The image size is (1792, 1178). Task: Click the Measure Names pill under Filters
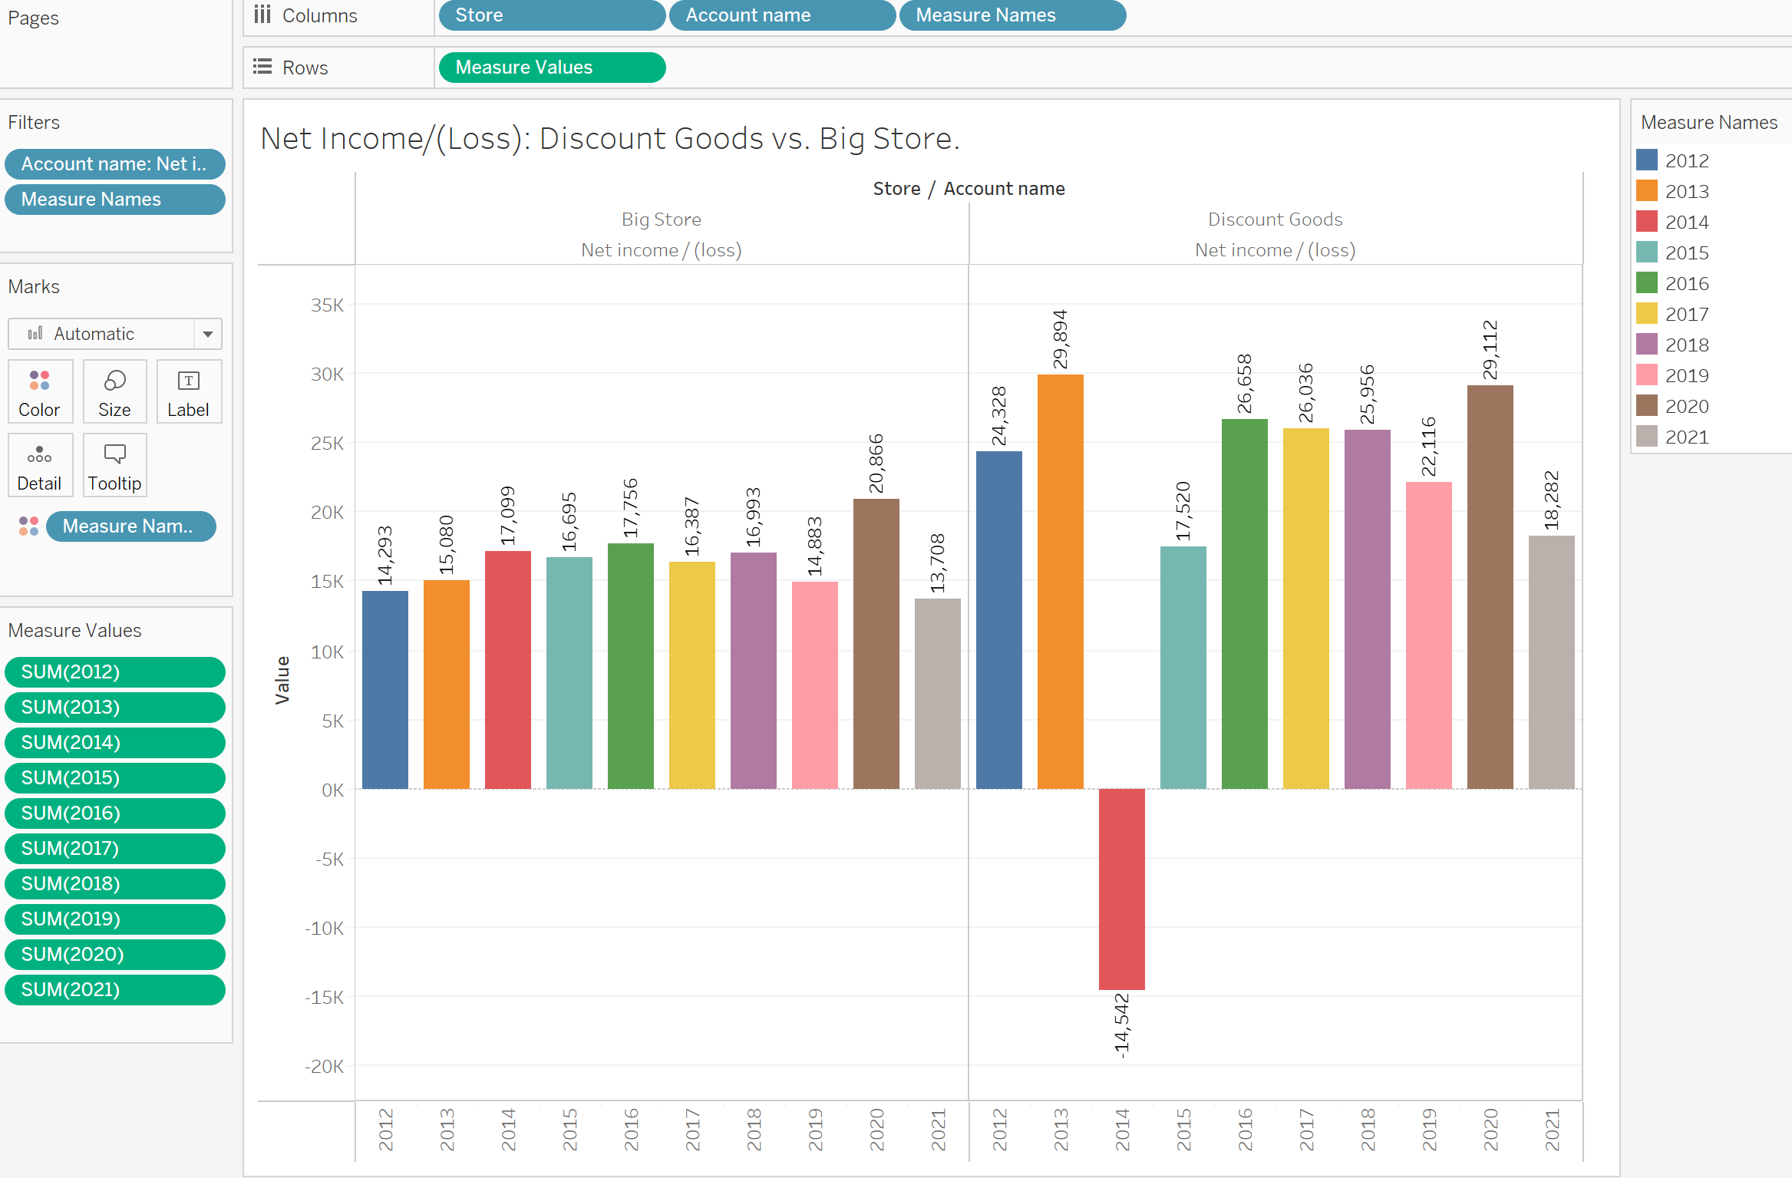tap(114, 199)
